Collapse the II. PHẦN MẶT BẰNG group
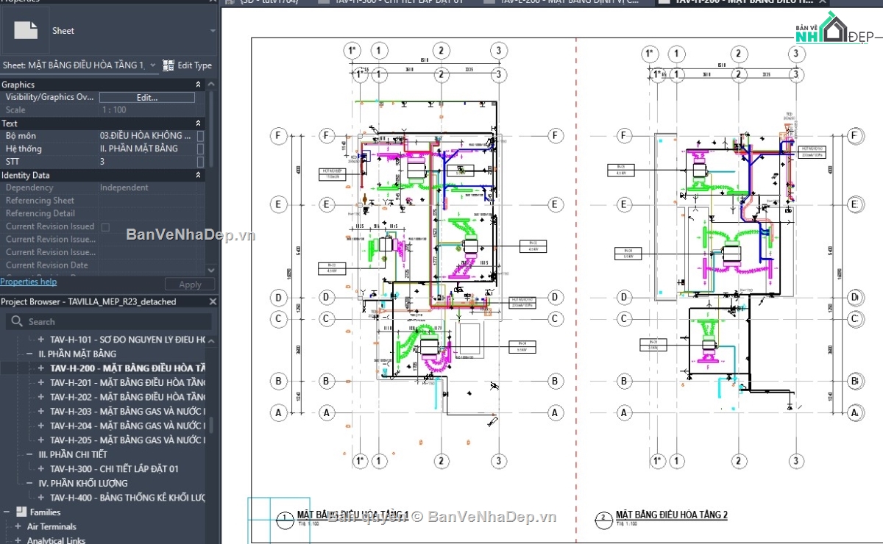The height and width of the screenshot is (544, 883). [31, 354]
